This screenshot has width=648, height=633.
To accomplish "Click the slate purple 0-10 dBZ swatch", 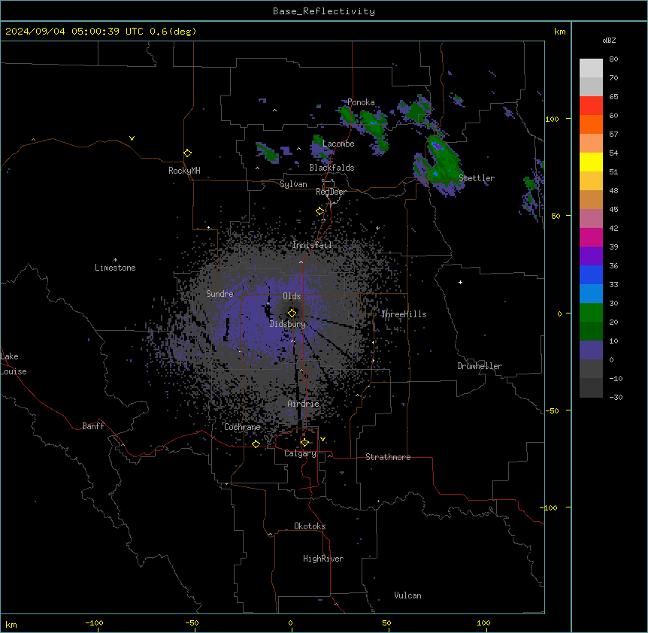I will tap(591, 350).
